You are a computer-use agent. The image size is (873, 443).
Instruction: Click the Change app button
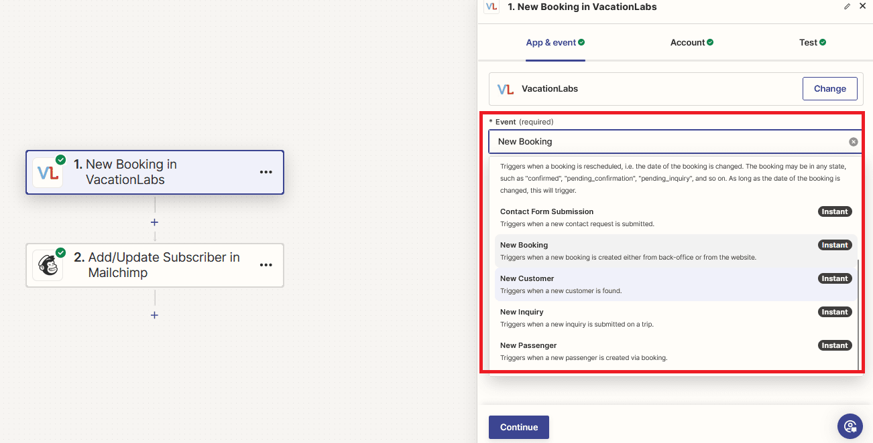pyautogui.click(x=829, y=88)
